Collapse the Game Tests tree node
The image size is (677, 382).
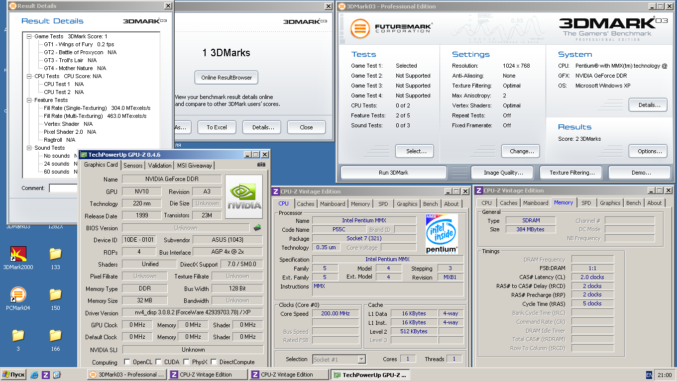[29, 36]
